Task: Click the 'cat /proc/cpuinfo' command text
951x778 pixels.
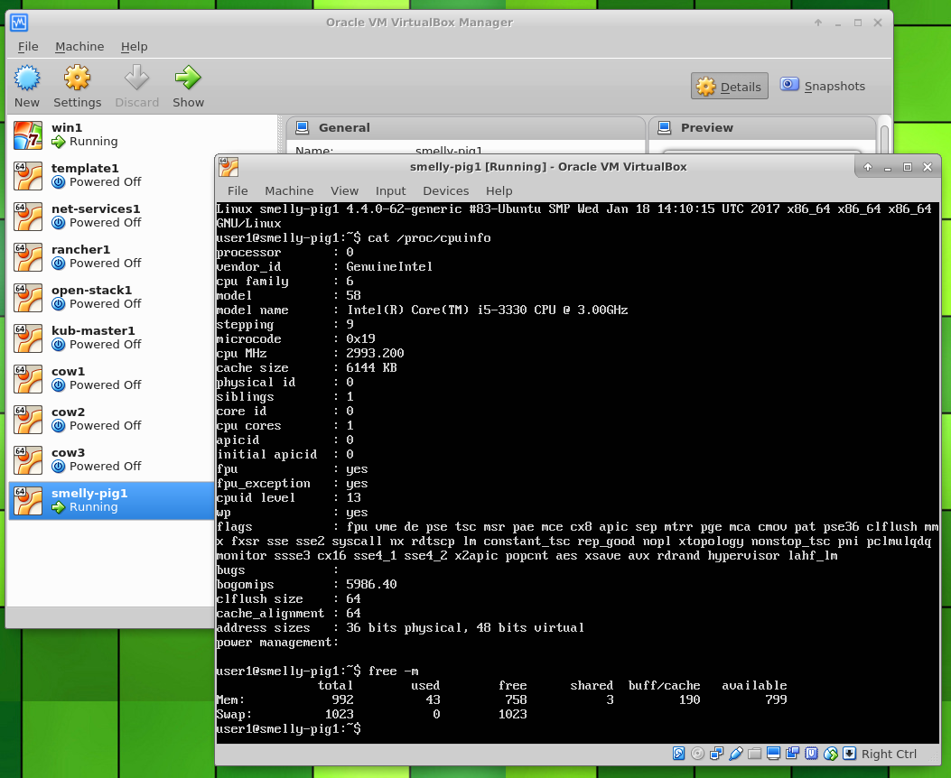Action: pos(429,238)
